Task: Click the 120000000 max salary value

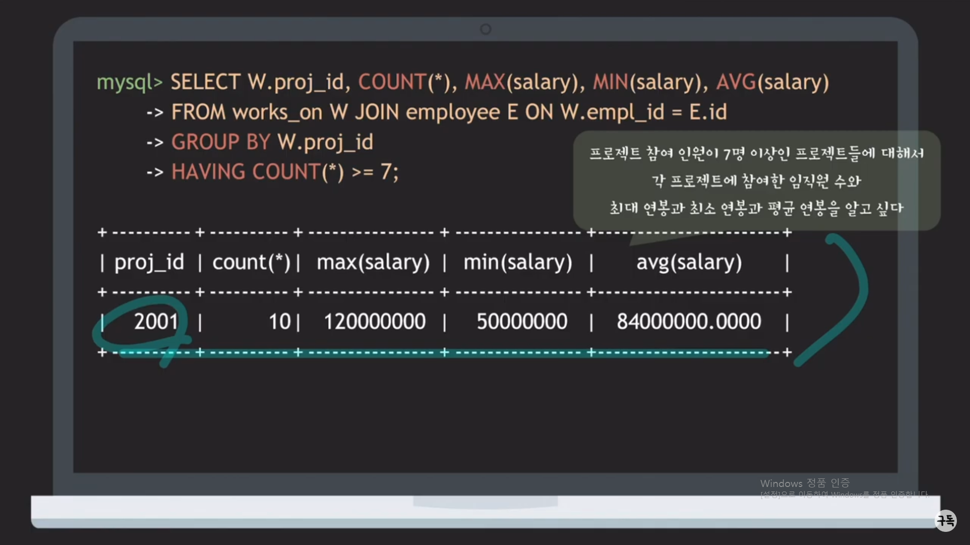Action: pos(374,322)
